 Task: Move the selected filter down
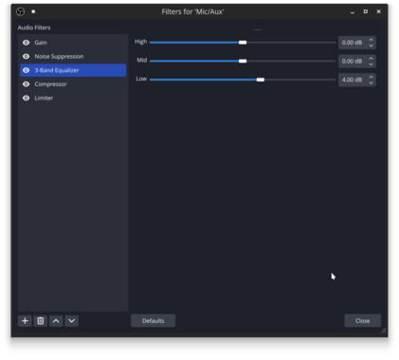pos(72,321)
